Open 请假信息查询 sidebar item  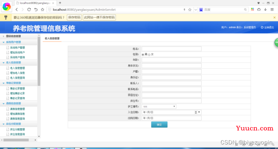pyautogui.click(x=17, y=119)
